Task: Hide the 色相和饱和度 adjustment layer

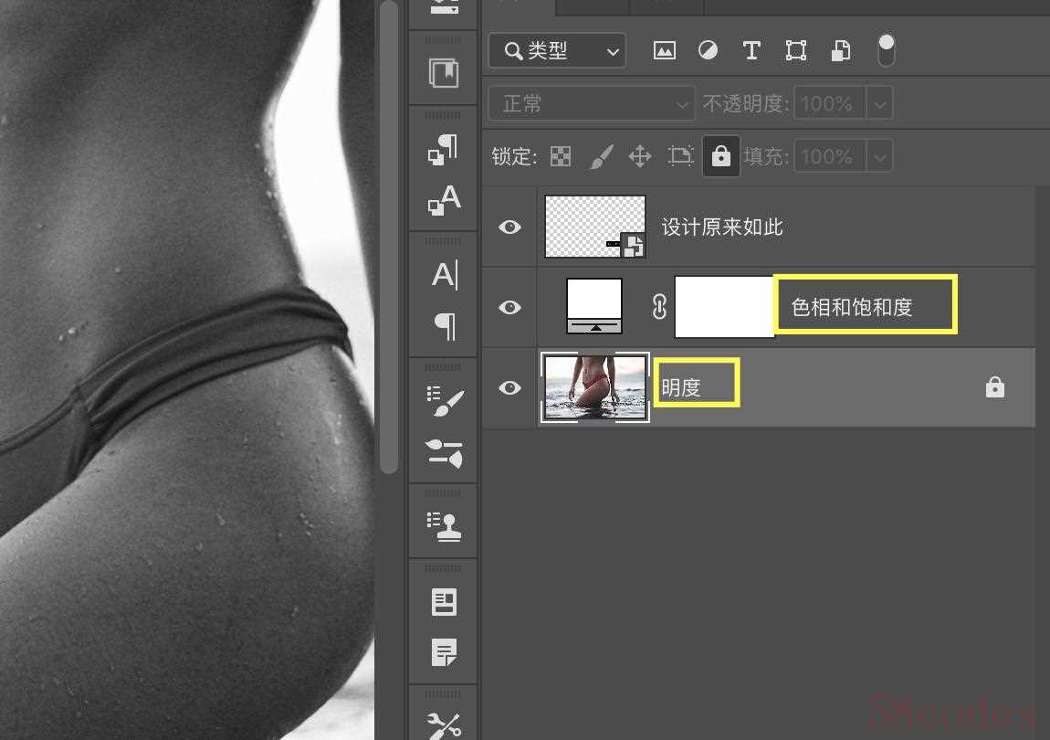Action: (509, 307)
